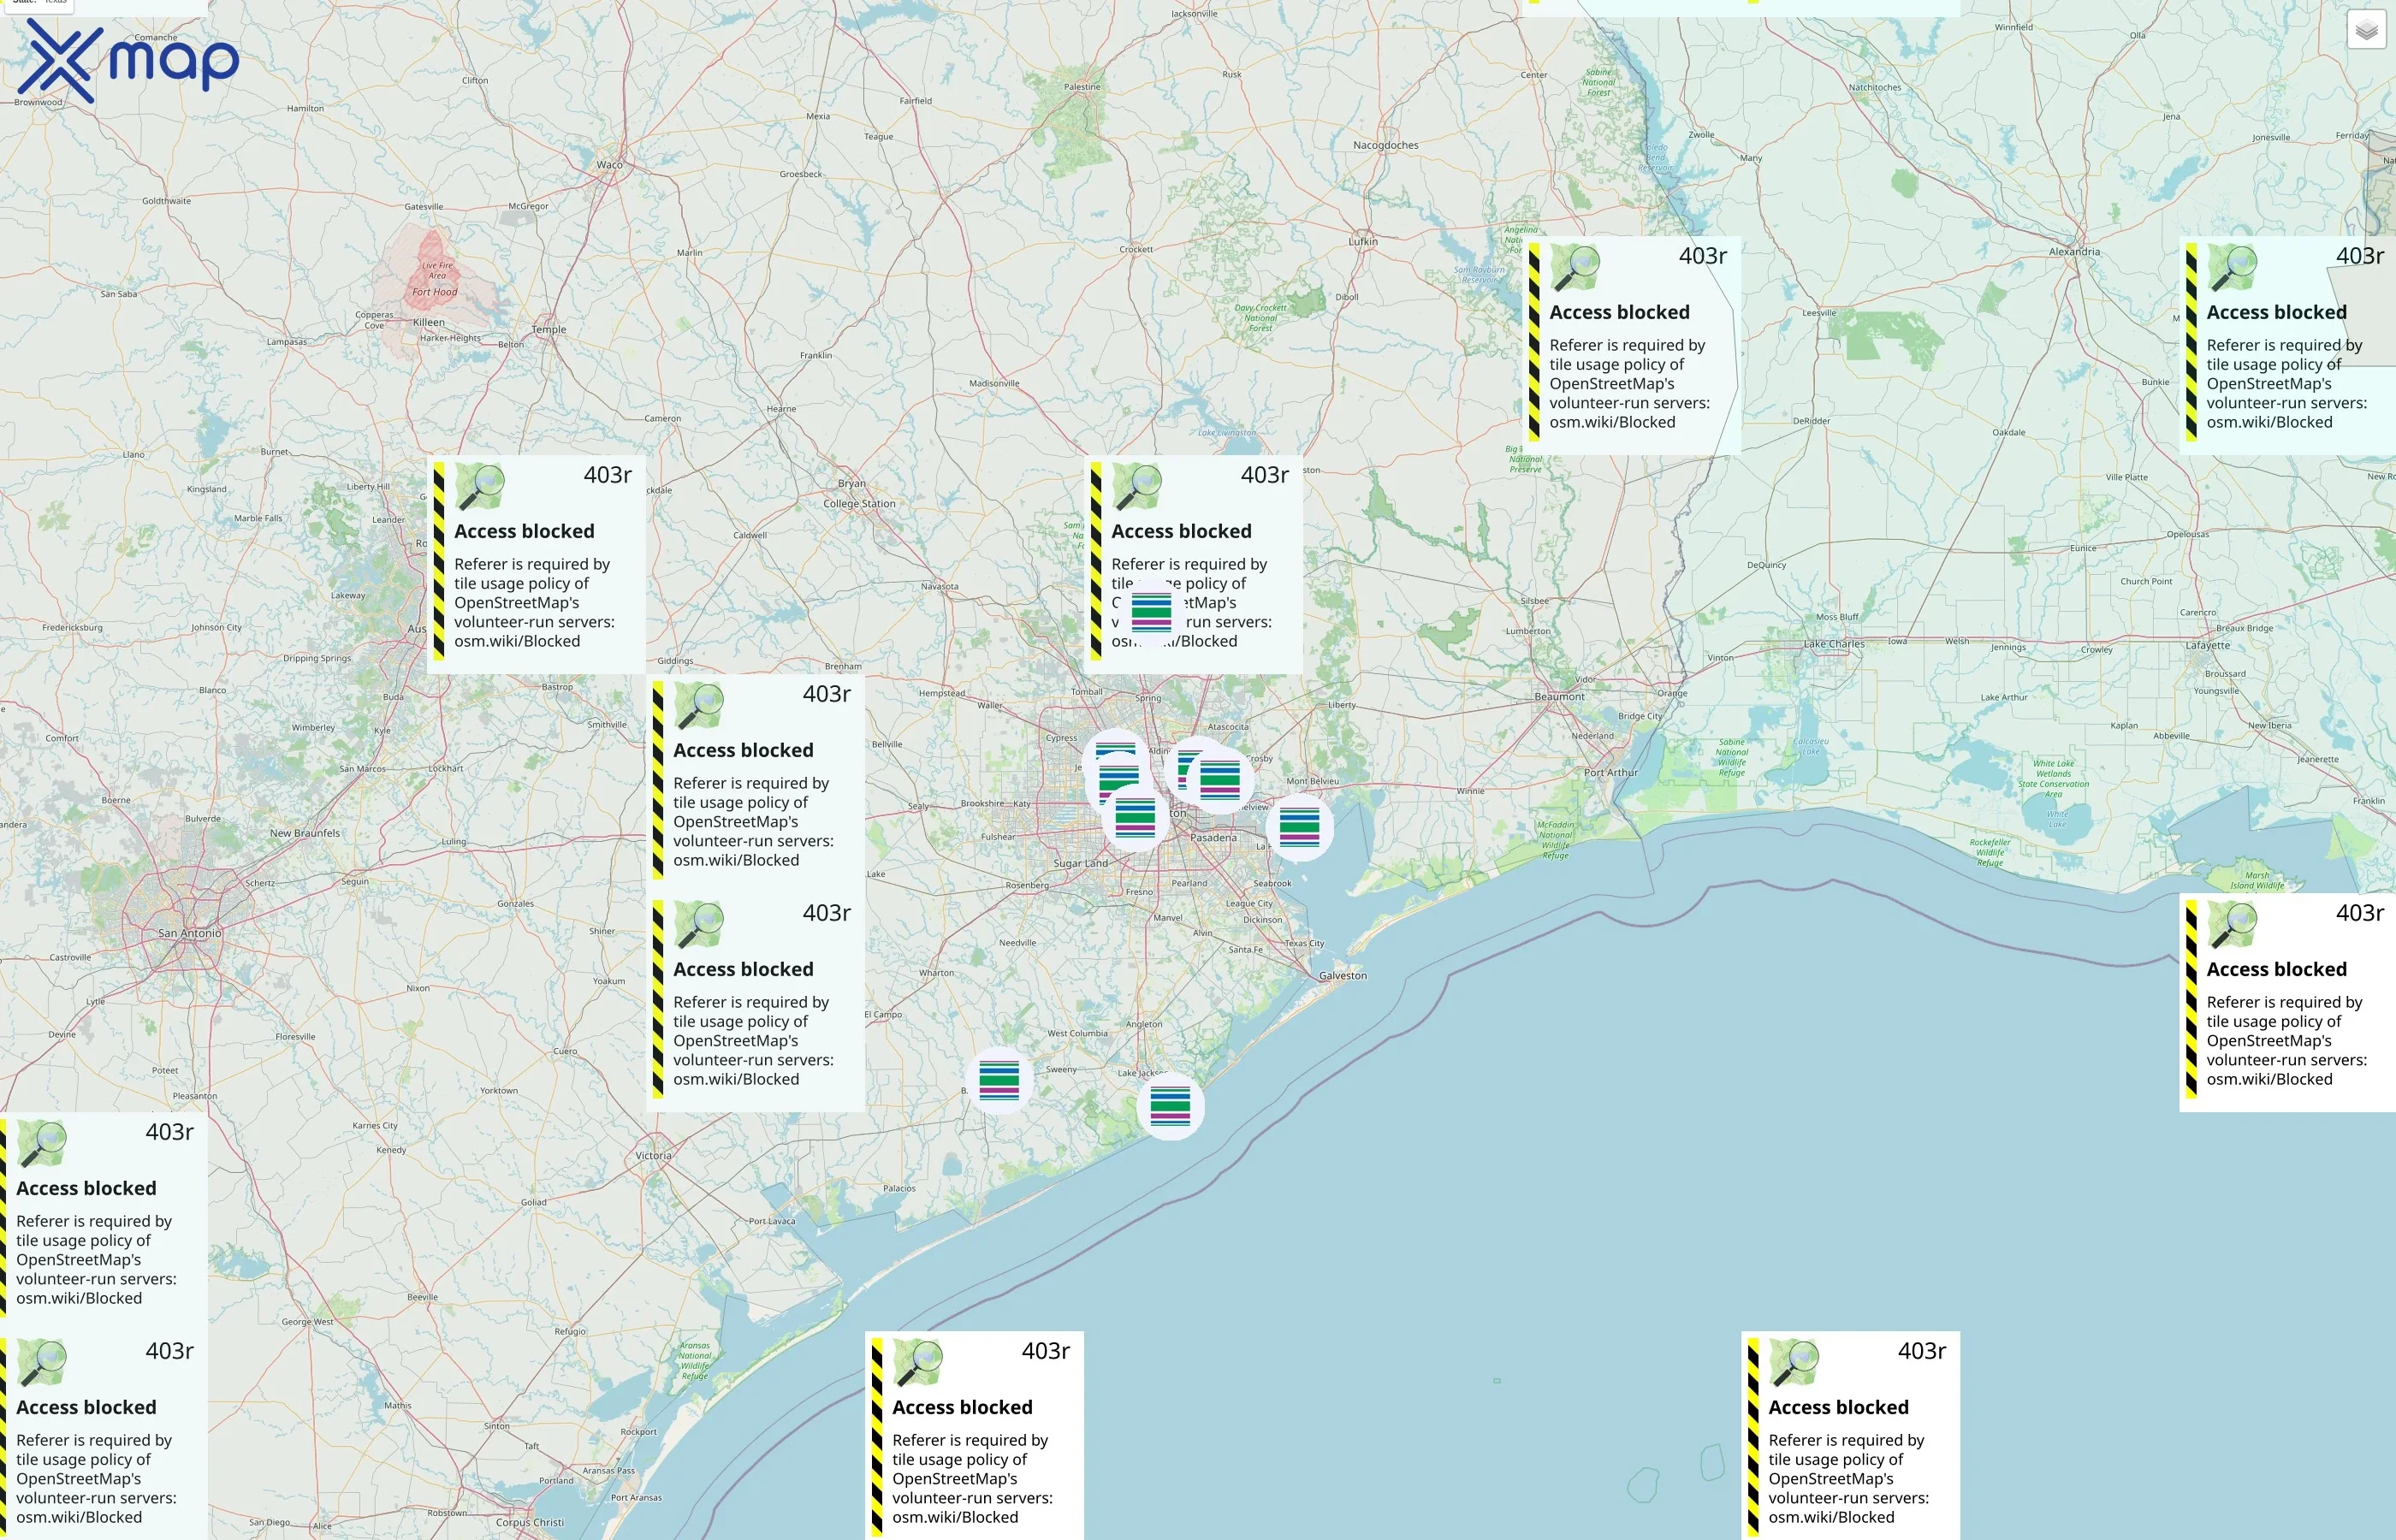The height and width of the screenshot is (1540, 2396).
Task: Click the Alexandria city label
Action: click(x=2074, y=252)
